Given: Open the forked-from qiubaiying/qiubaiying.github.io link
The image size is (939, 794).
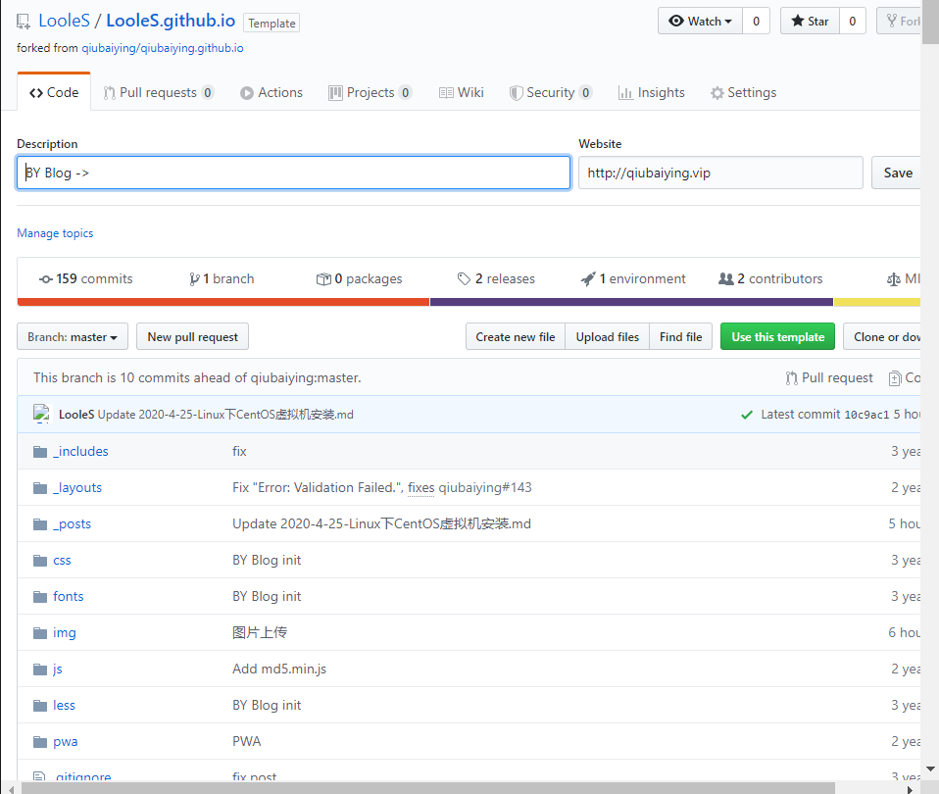Looking at the screenshot, I should 163,48.
